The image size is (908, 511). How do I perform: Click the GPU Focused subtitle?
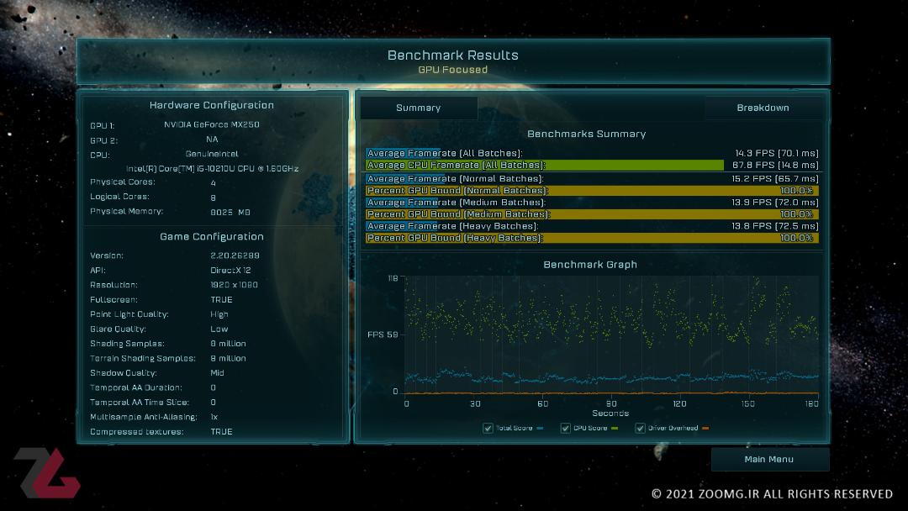click(453, 70)
